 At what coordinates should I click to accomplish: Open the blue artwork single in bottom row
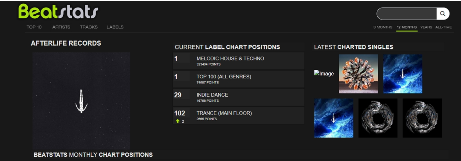tap(334, 118)
